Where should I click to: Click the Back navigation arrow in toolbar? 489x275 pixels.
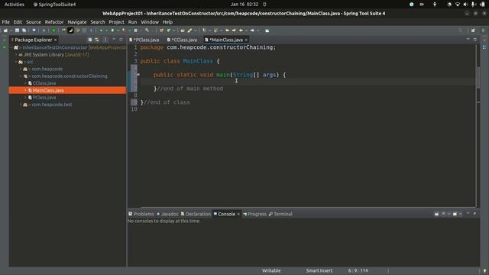(241, 31)
